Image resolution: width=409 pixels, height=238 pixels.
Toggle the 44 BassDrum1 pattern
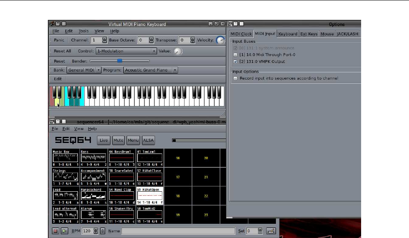(122, 158)
